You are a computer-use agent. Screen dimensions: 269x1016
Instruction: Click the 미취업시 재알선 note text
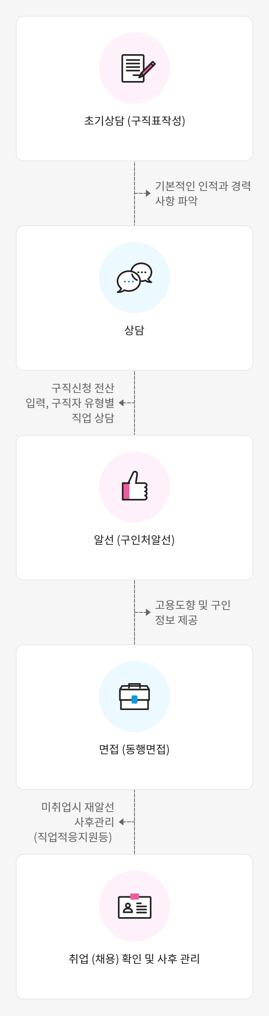[78, 807]
